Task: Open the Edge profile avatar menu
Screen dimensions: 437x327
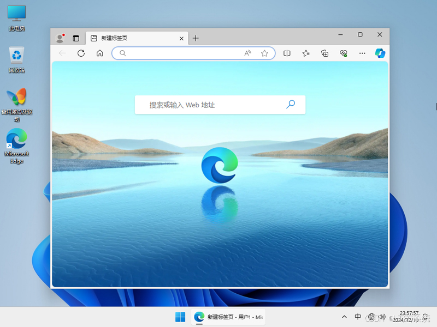Action: [60, 38]
